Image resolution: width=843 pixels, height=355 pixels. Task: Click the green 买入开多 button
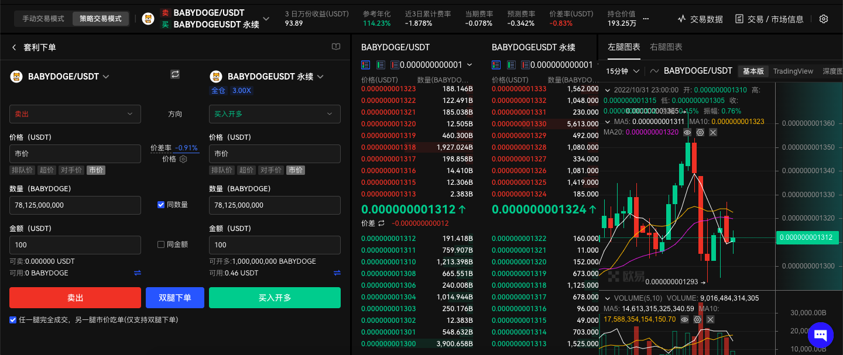point(275,298)
